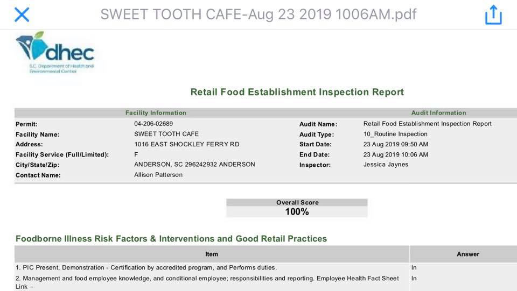Select the address 1016 East Shockley Ferry Rd
Image resolution: width=517 pixels, height=291 pixels.
tap(186, 144)
